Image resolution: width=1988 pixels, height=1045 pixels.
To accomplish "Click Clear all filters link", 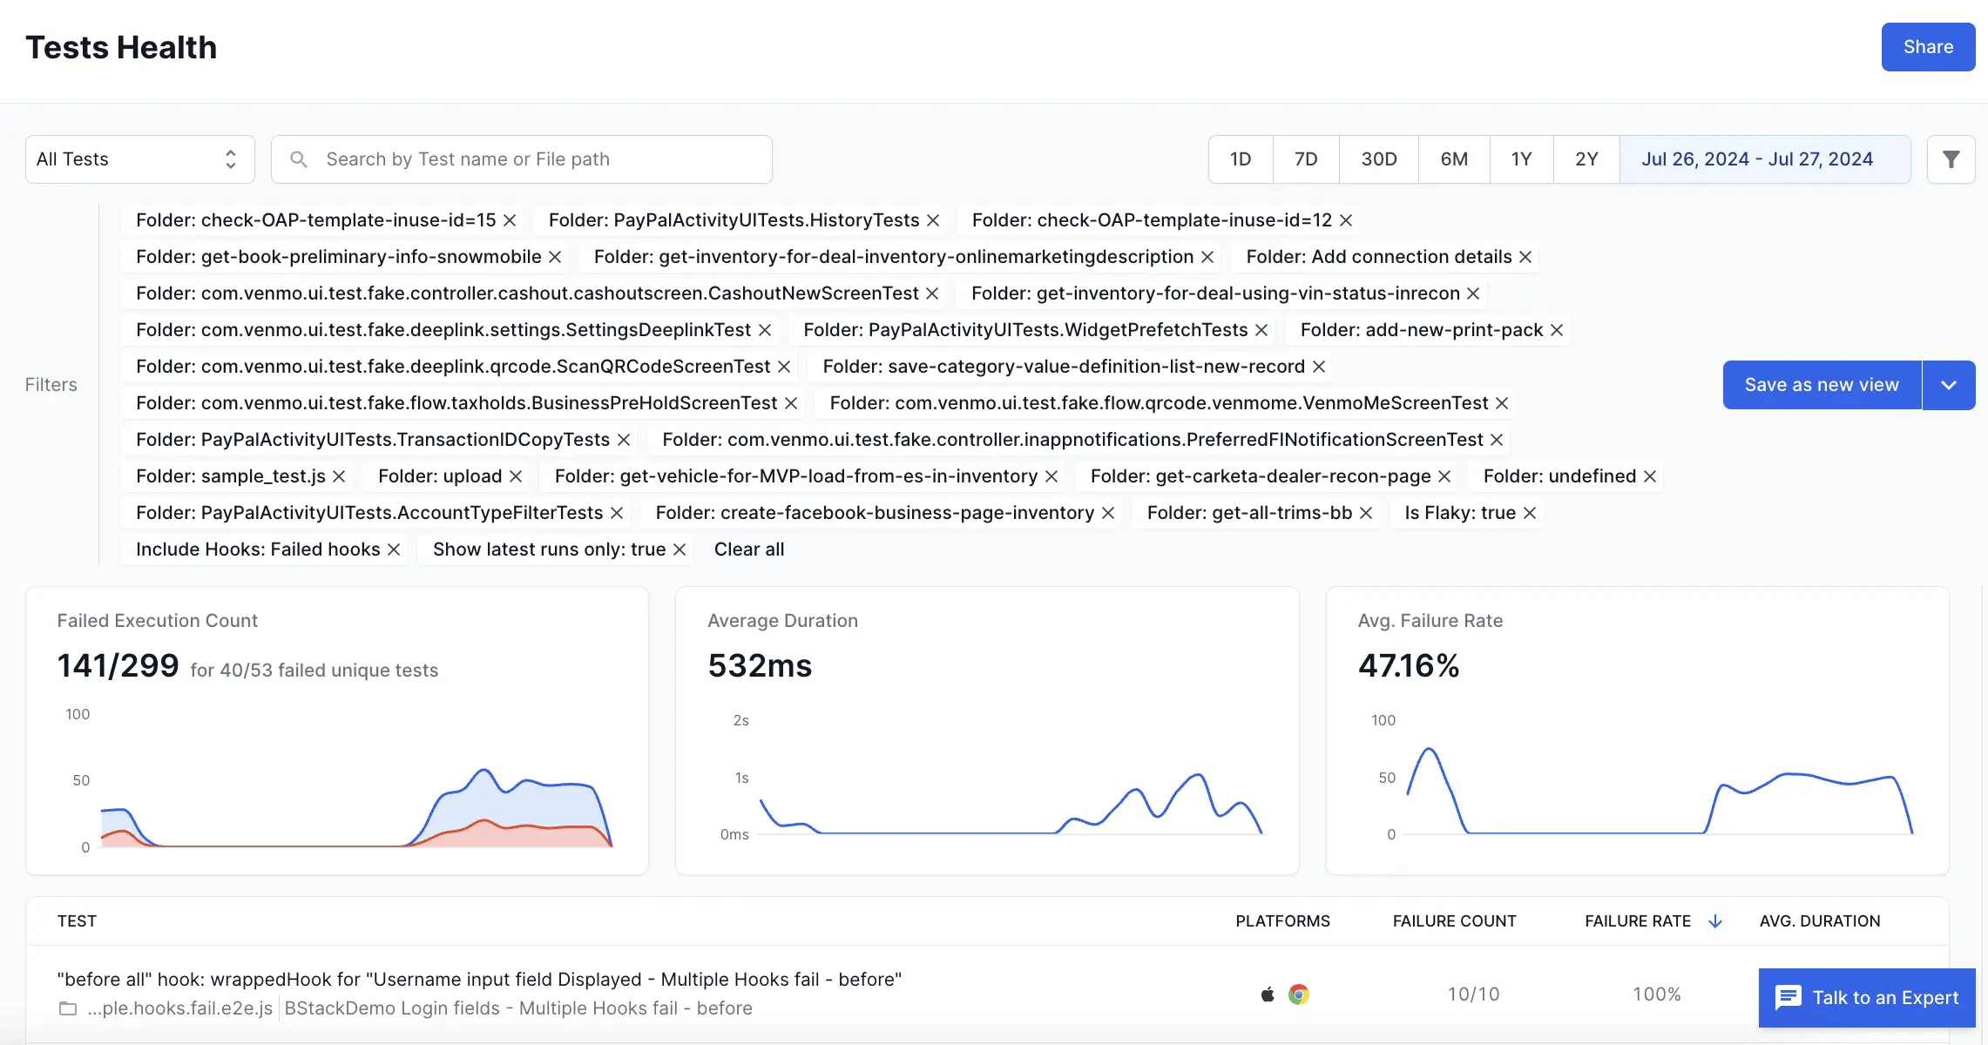I will (749, 549).
